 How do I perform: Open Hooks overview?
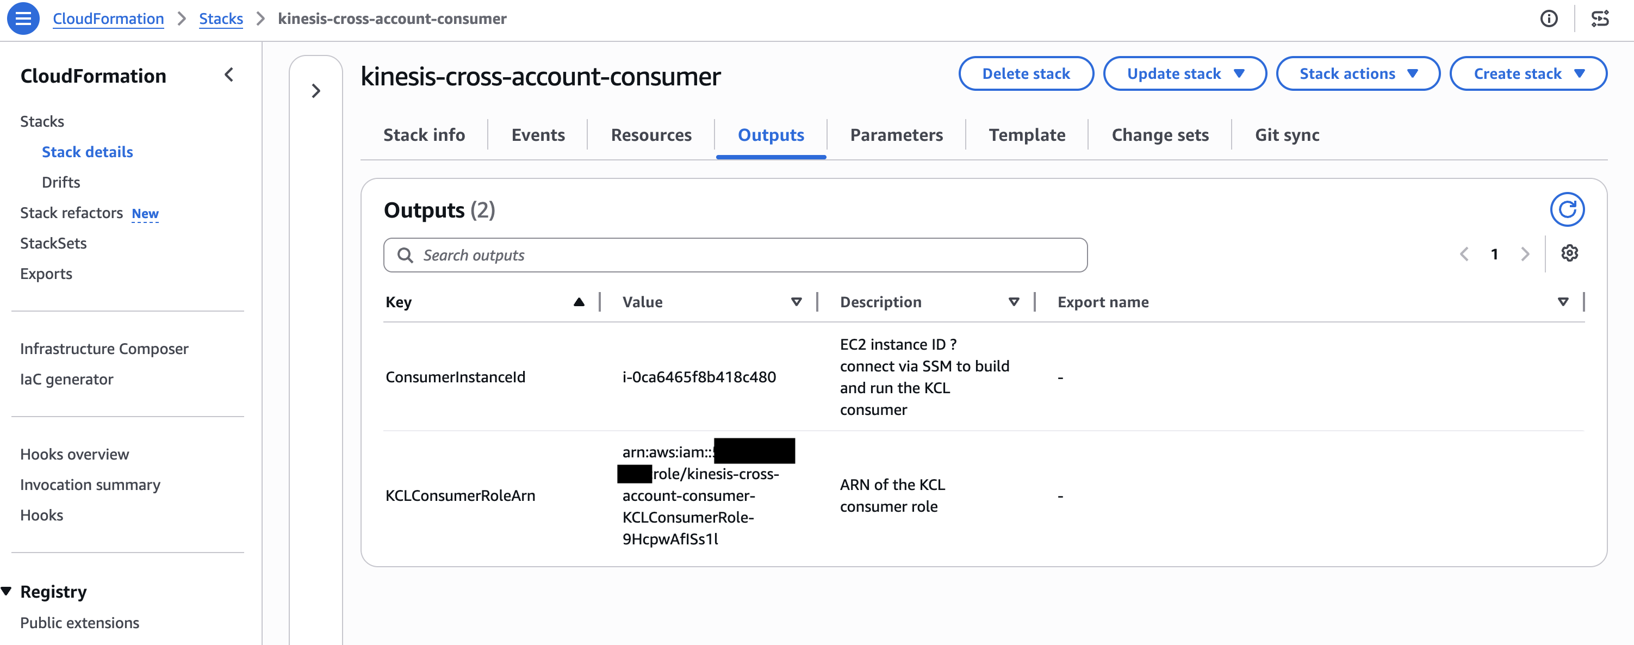pyautogui.click(x=74, y=454)
